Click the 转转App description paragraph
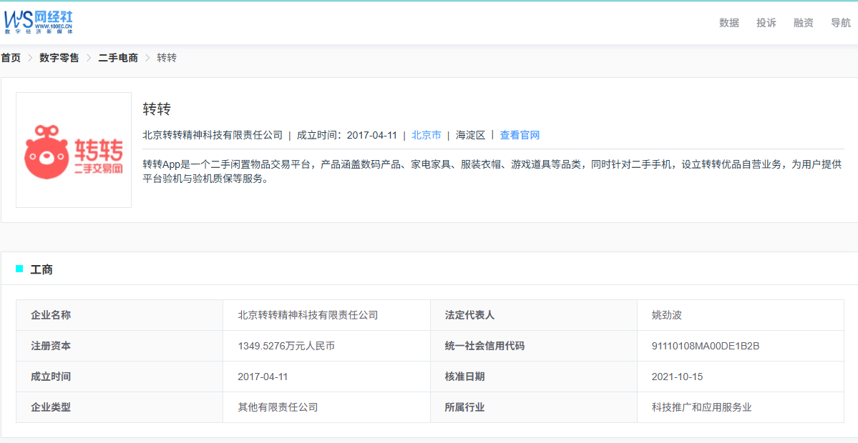This screenshot has height=443, width=858. pos(492,171)
